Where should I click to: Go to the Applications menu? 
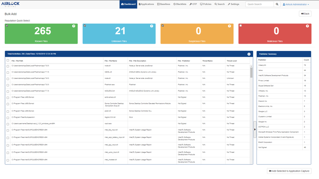coord(146,4)
